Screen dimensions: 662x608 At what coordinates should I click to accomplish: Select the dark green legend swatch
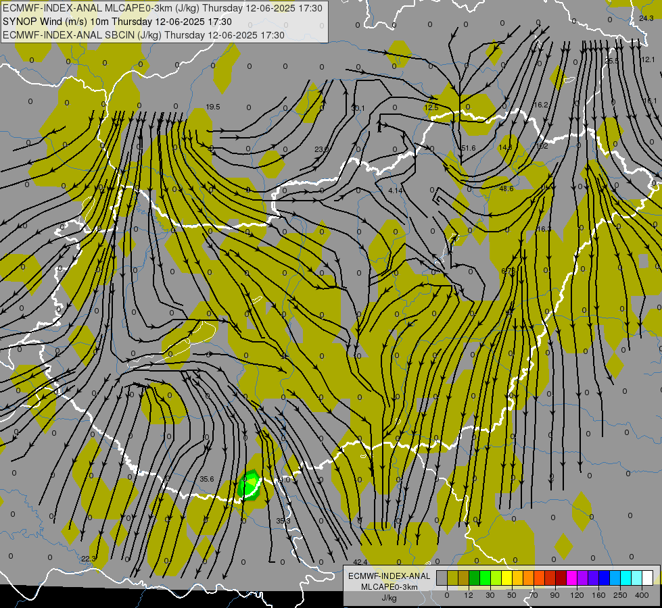click(x=475, y=578)
